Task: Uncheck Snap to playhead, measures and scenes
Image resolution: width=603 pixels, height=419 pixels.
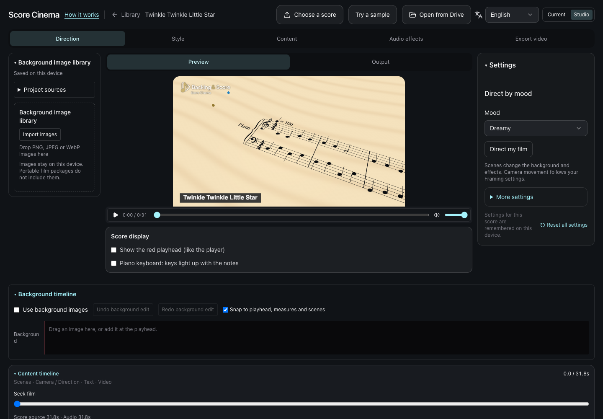Action: coord(225,310)
